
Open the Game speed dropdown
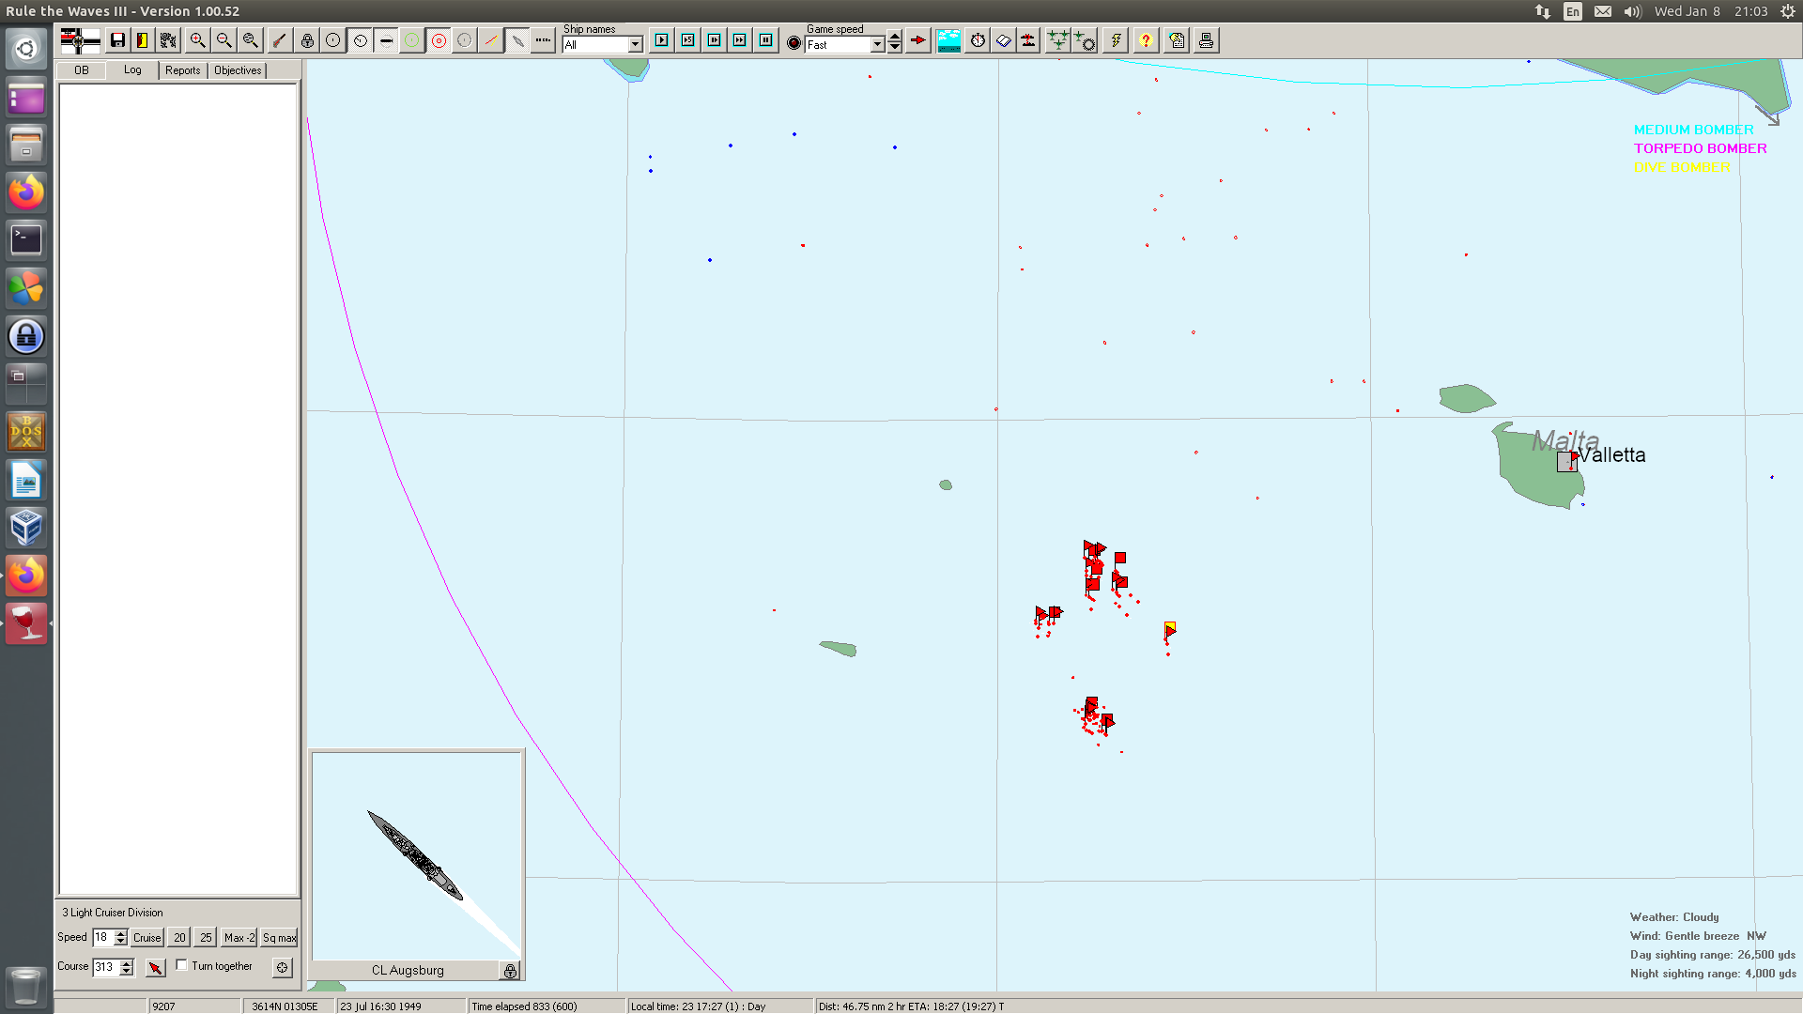pos(845,44)
